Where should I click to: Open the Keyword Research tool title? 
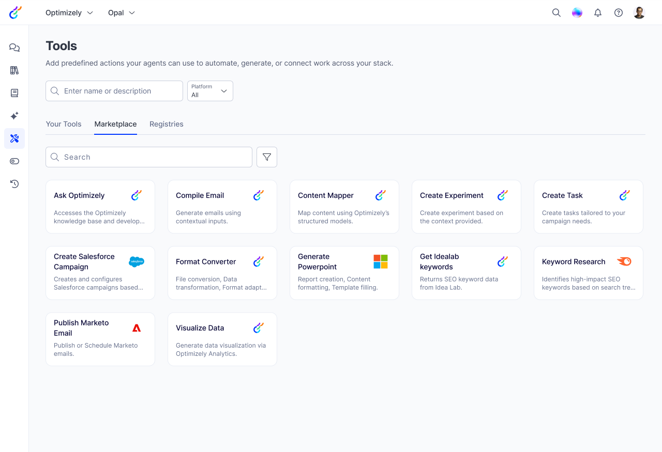(574, 261)
